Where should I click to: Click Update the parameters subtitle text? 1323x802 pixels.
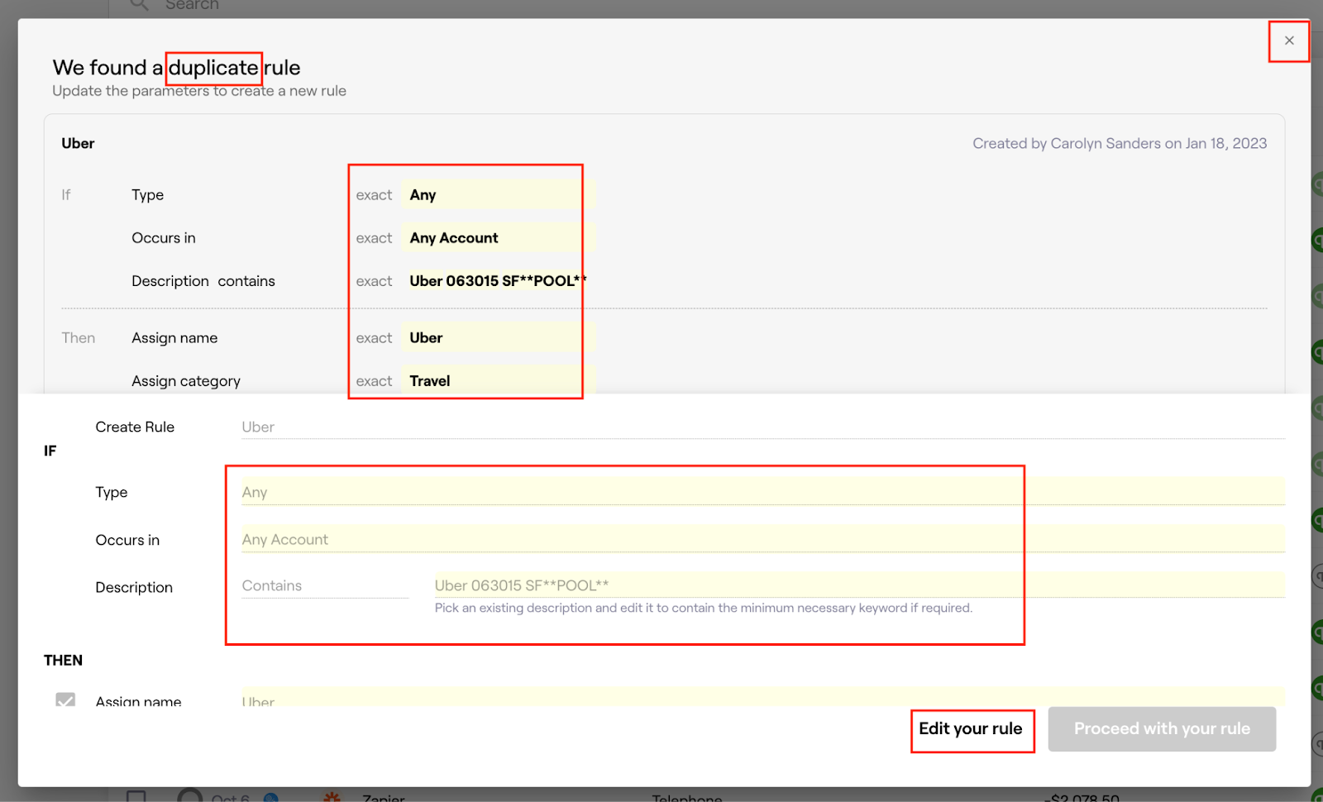pyautogui.click(x=199, y=91)
